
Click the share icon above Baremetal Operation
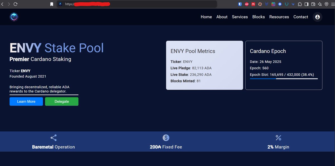[x=54, y=138]
